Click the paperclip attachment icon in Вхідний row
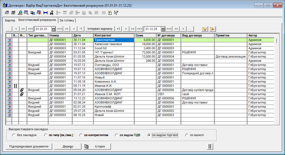The image size is (285, 155). pyautogui.click(x=22, y=90)
